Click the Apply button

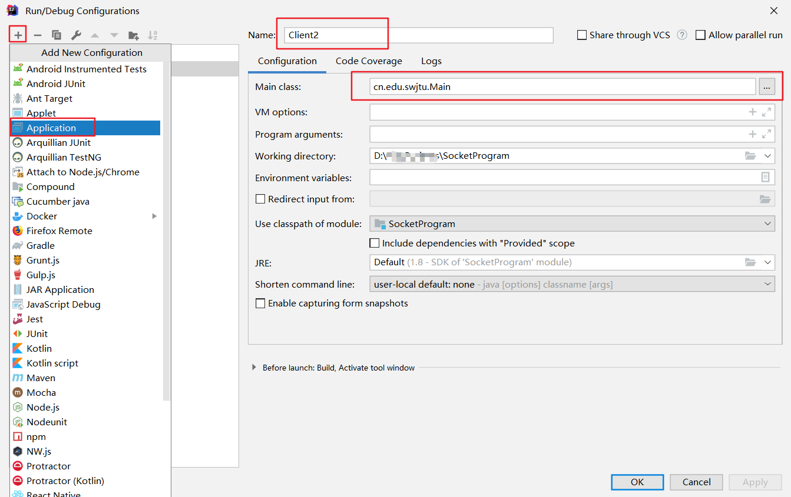755,482
